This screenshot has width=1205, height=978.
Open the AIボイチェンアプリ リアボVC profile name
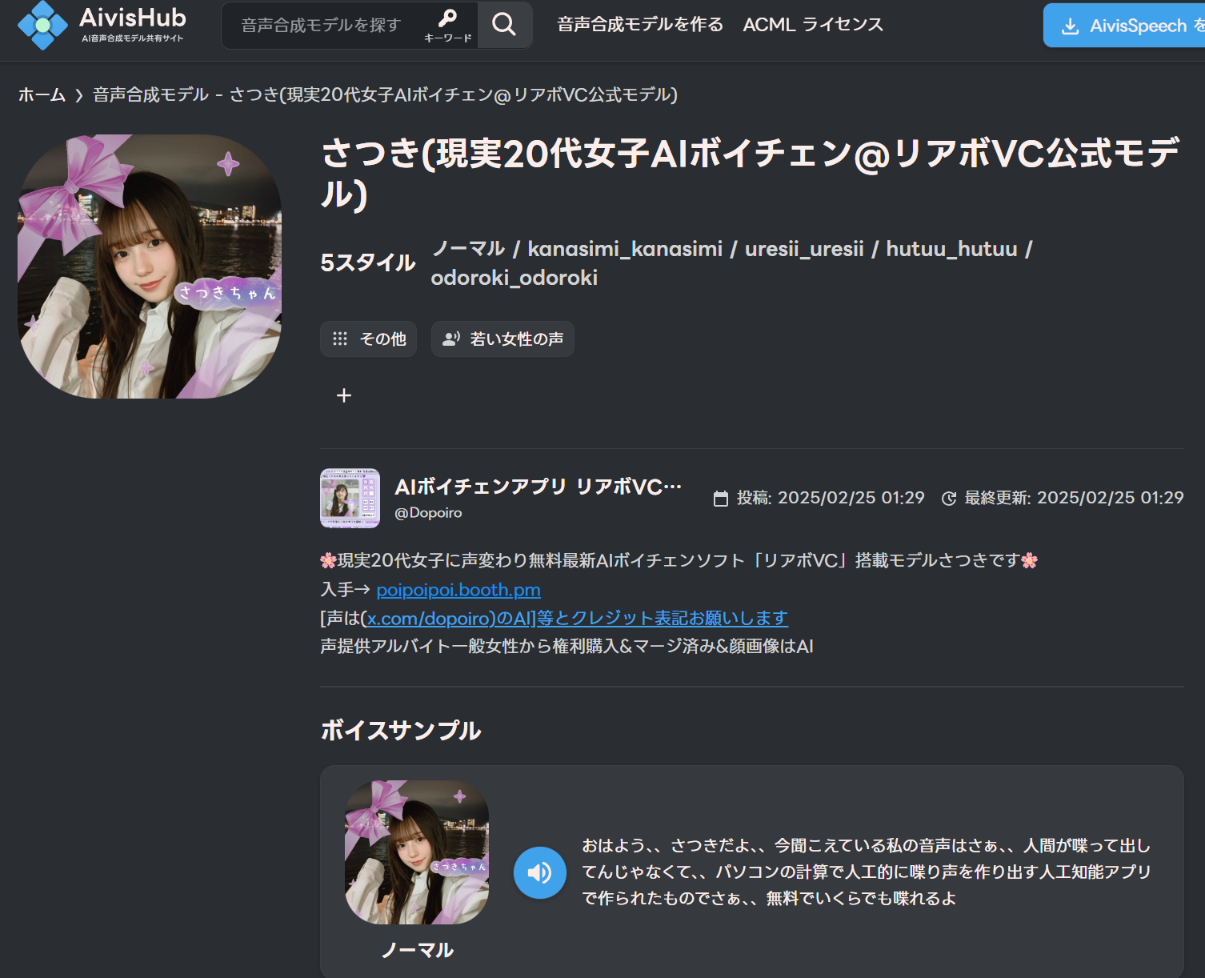coord(538,487)
